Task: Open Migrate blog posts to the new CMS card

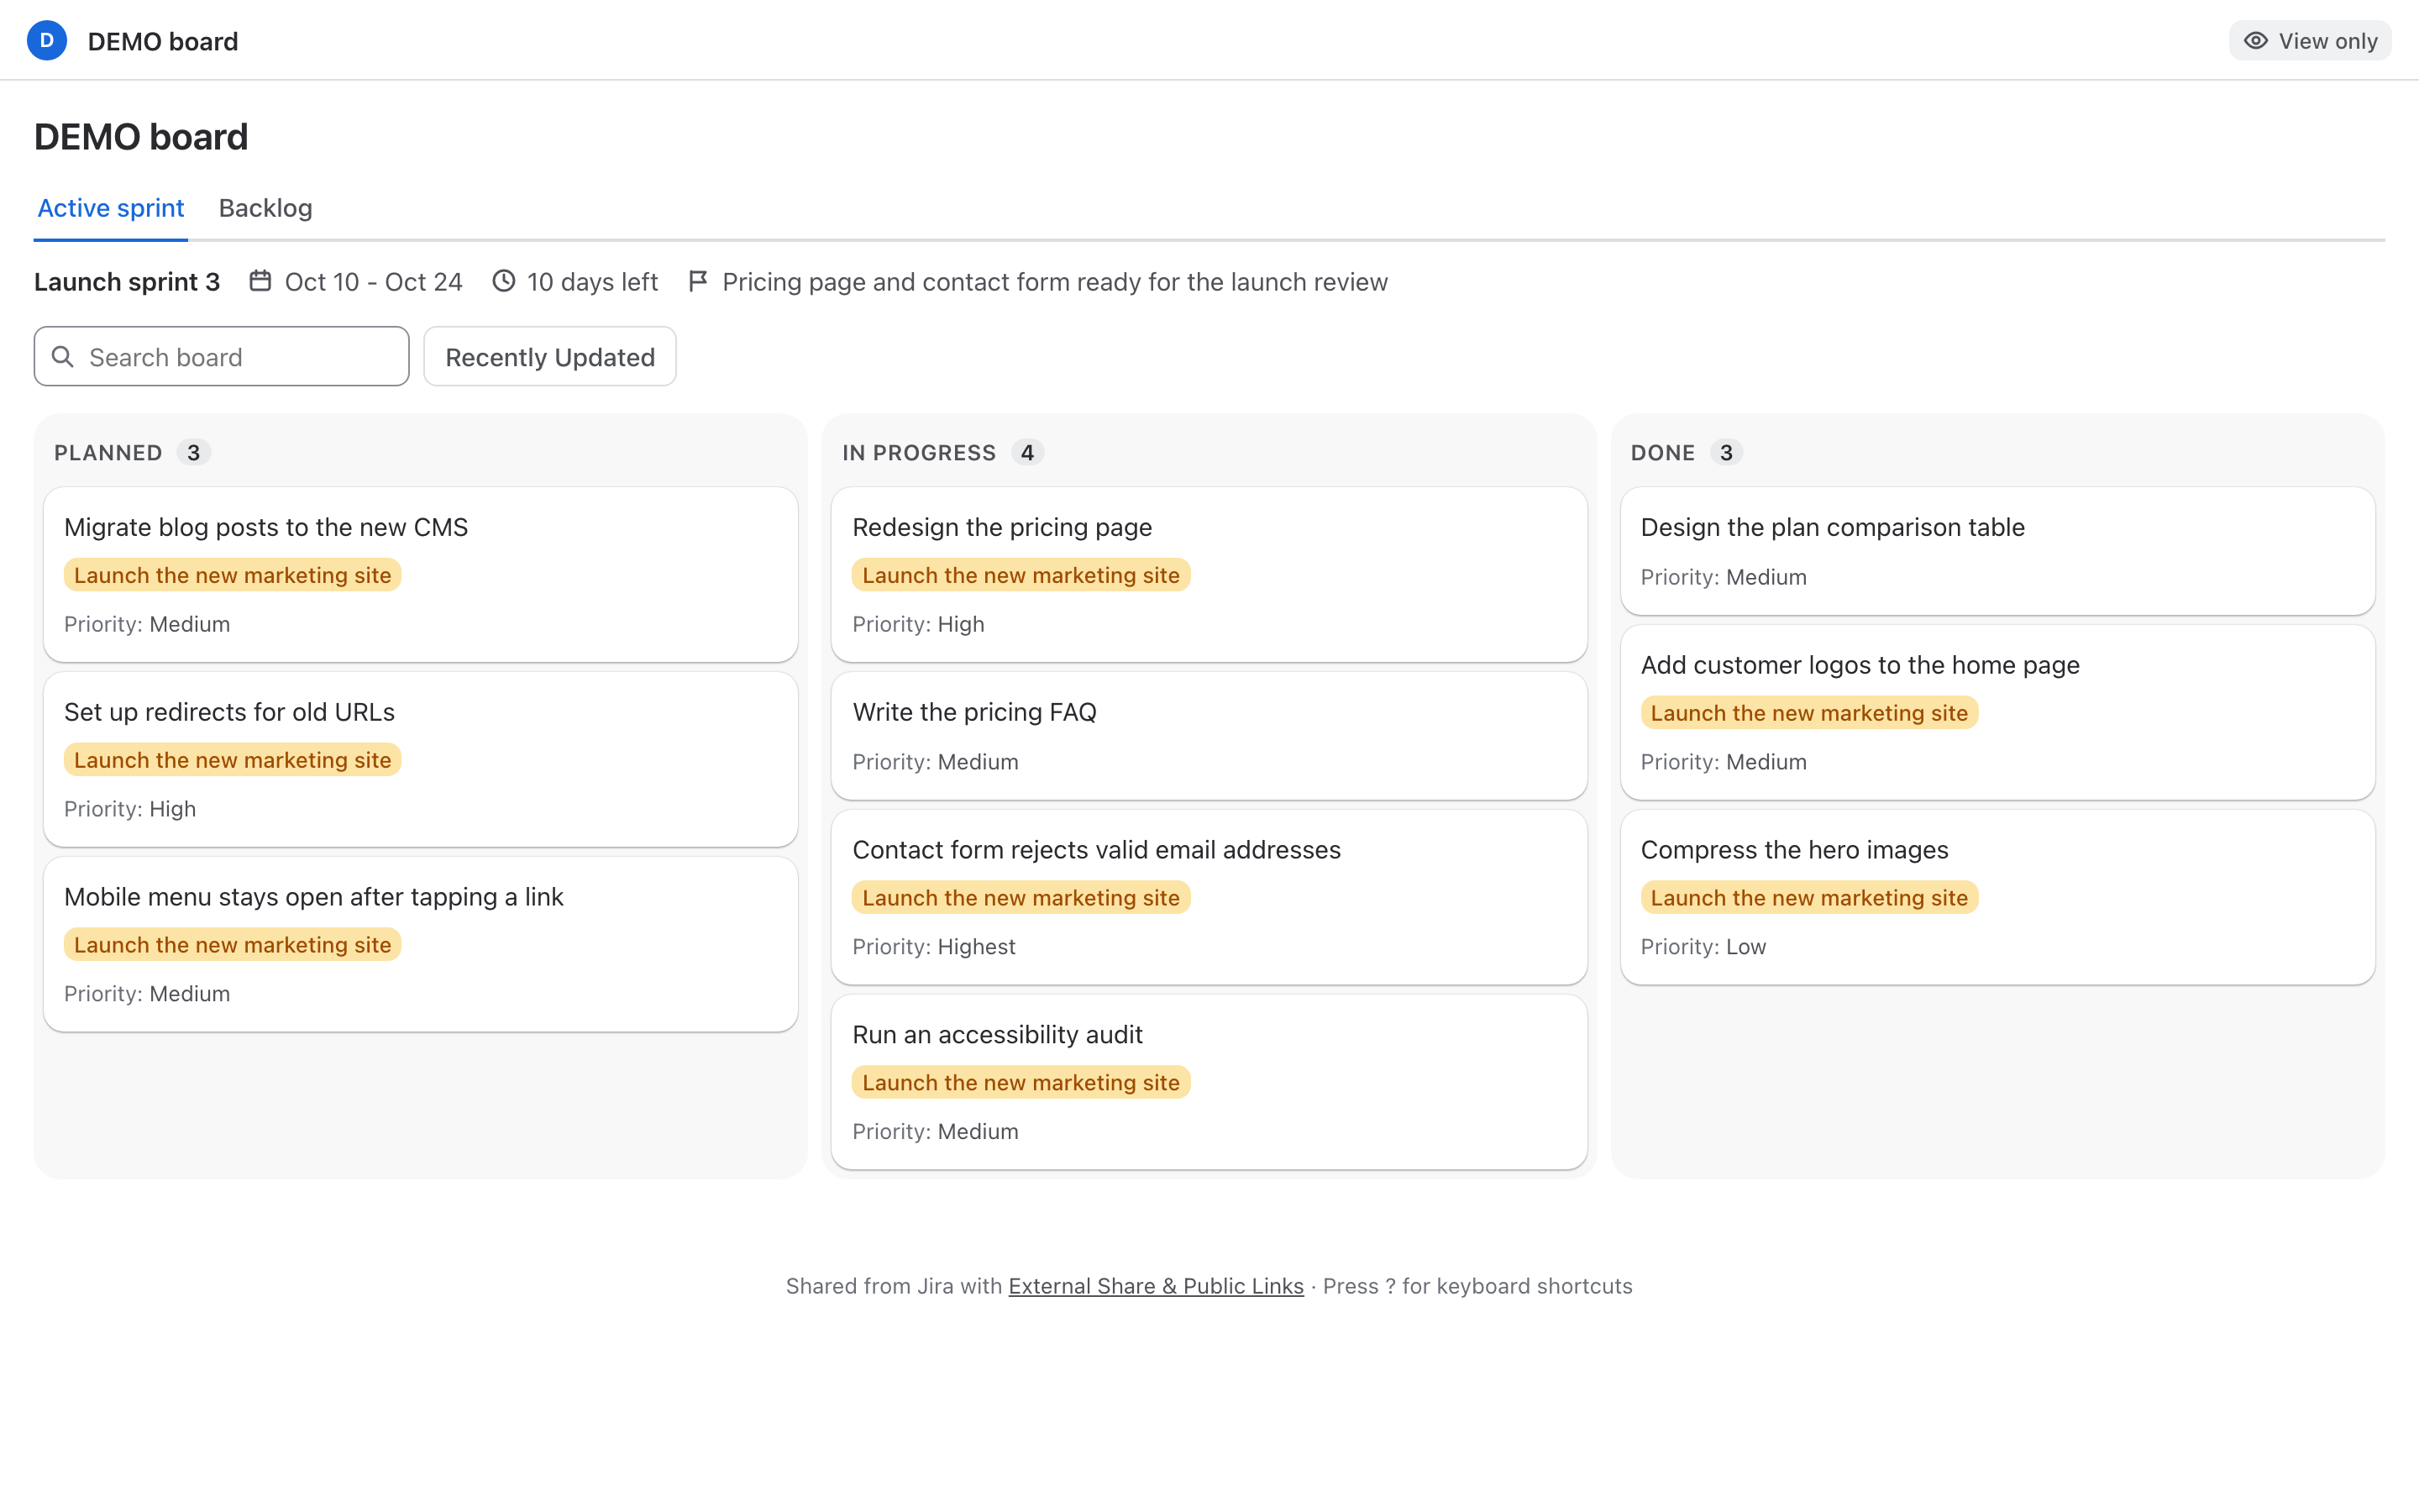Action: 421,574
